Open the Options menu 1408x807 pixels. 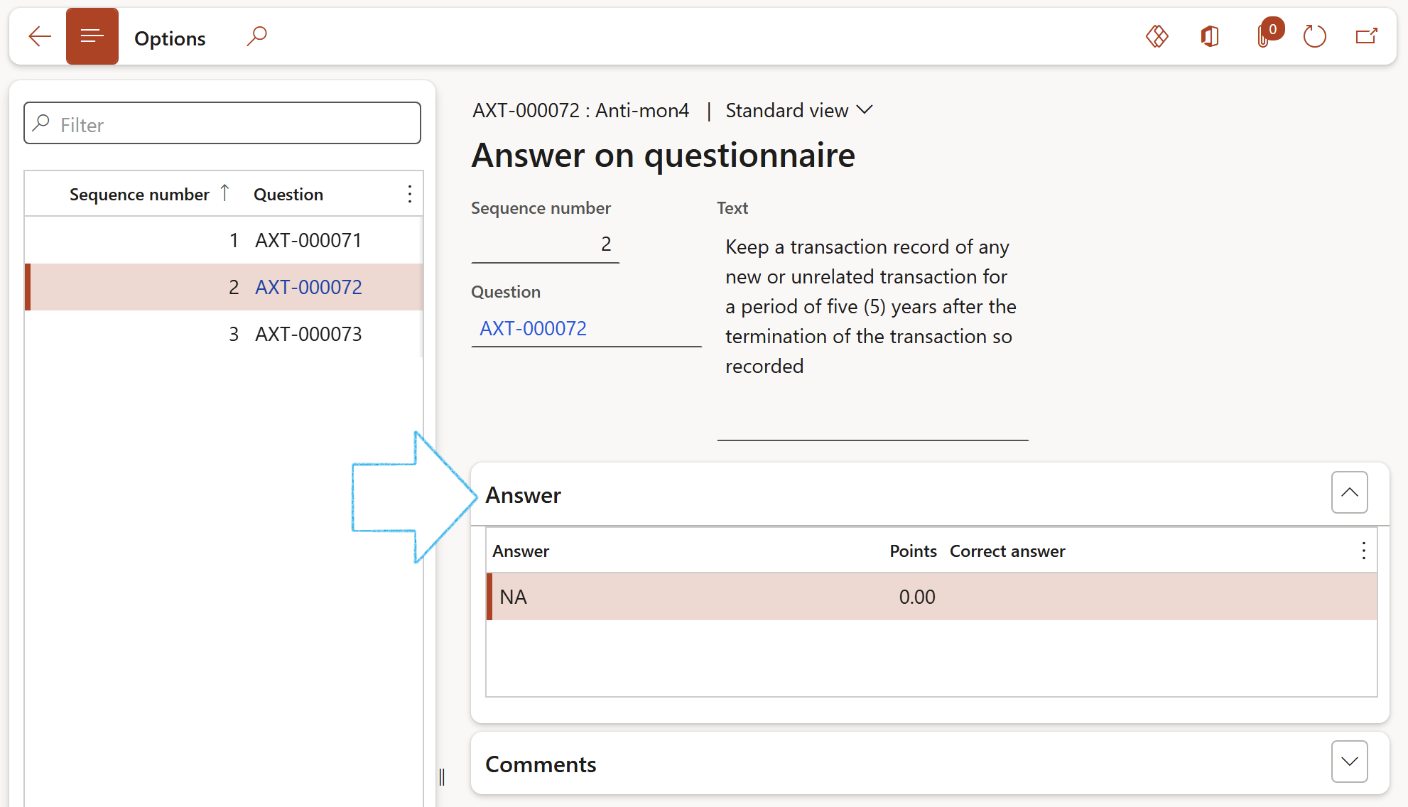[x=170, y=38]
